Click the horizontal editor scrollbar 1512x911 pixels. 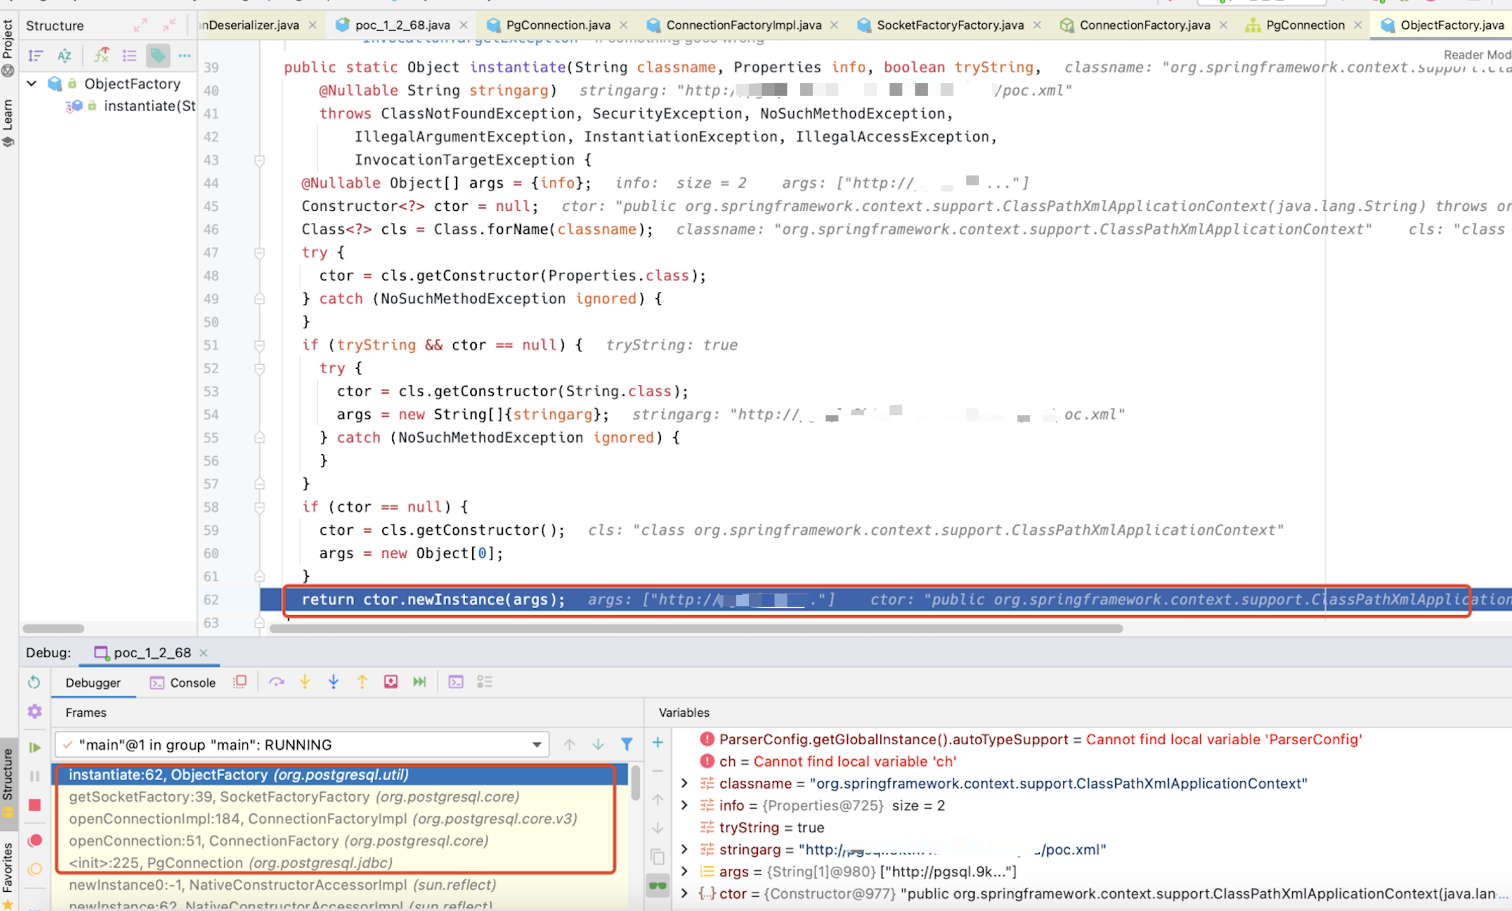click(x=696, y=629)
